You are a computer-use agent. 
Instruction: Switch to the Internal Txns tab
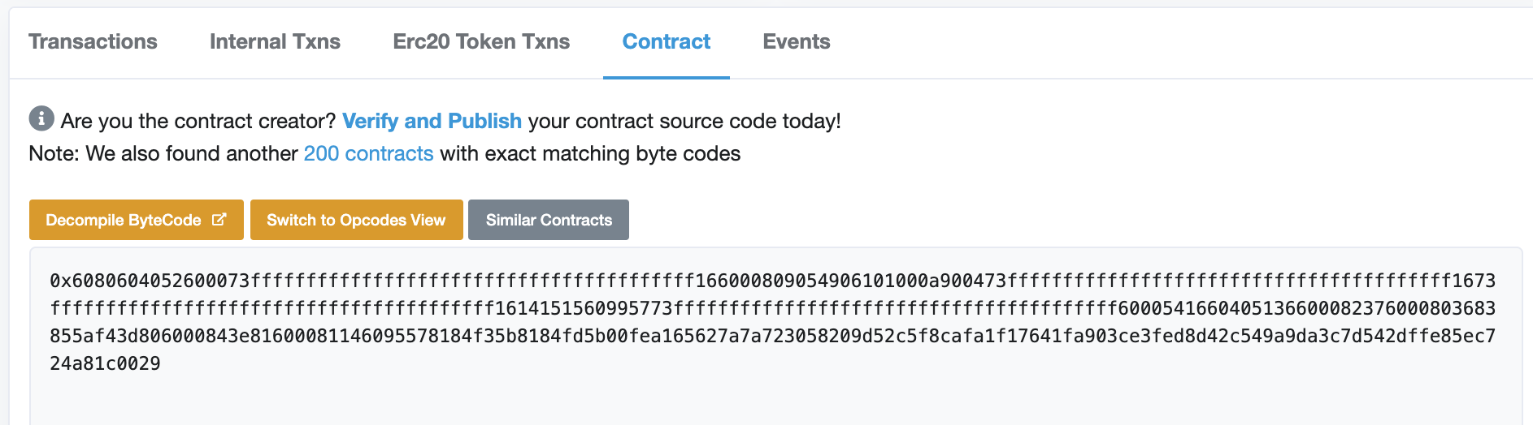coord(275,41)
